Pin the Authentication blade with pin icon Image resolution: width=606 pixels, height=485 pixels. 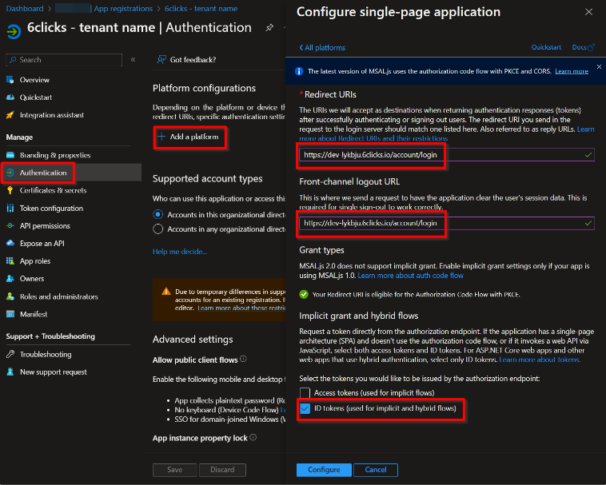pos(269,28)
